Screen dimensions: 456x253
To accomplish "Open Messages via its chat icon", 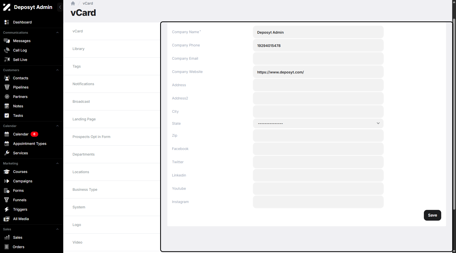I will click(x=7, y=41).
